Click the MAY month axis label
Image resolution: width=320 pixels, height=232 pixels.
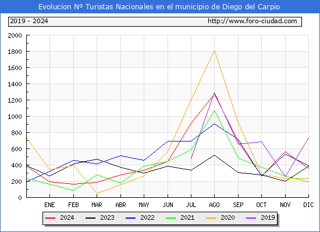click(144, 205)
